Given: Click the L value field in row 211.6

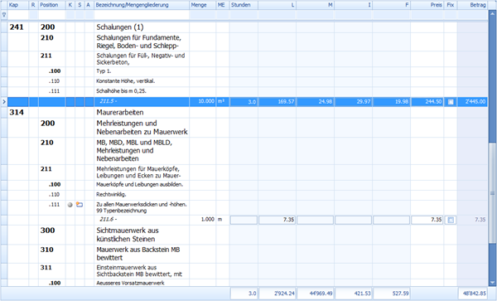Looking at the screenshot, I should (277, 220).
